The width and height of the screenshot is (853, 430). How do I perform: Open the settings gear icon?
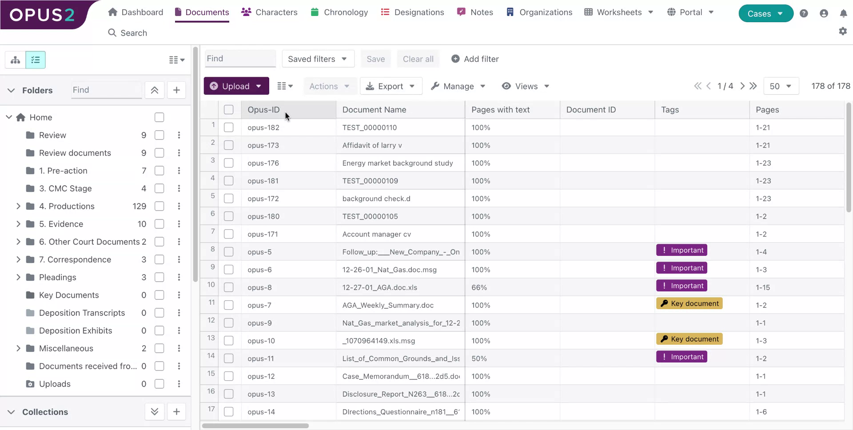pos(843,32)
